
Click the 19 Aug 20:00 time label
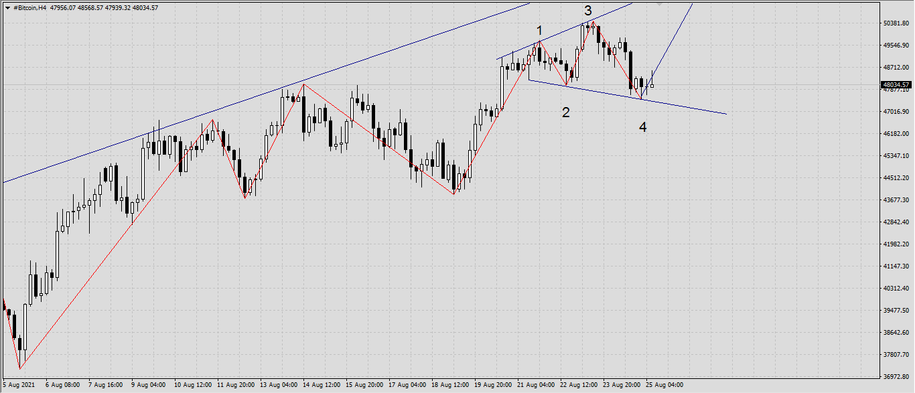493,385
